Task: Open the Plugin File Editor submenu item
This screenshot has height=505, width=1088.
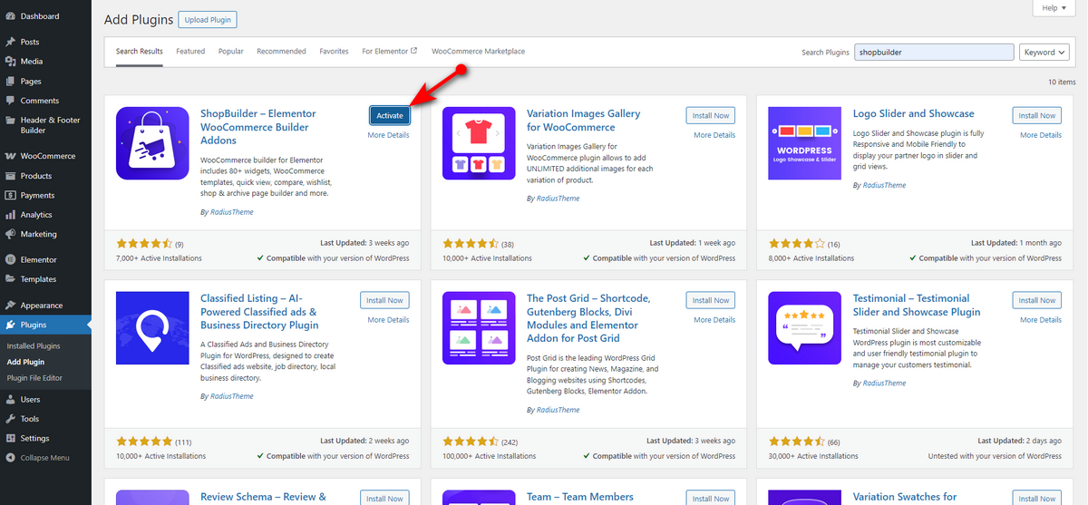Action: click(34, 378)
